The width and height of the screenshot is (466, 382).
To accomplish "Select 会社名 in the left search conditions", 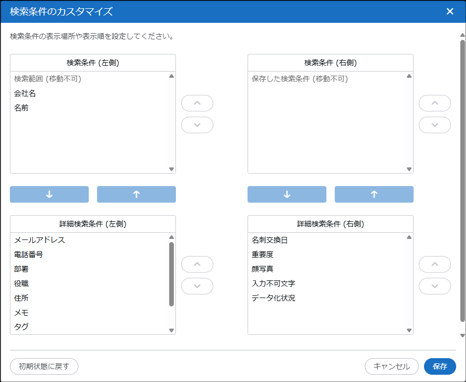I will [x=25, y=94].
